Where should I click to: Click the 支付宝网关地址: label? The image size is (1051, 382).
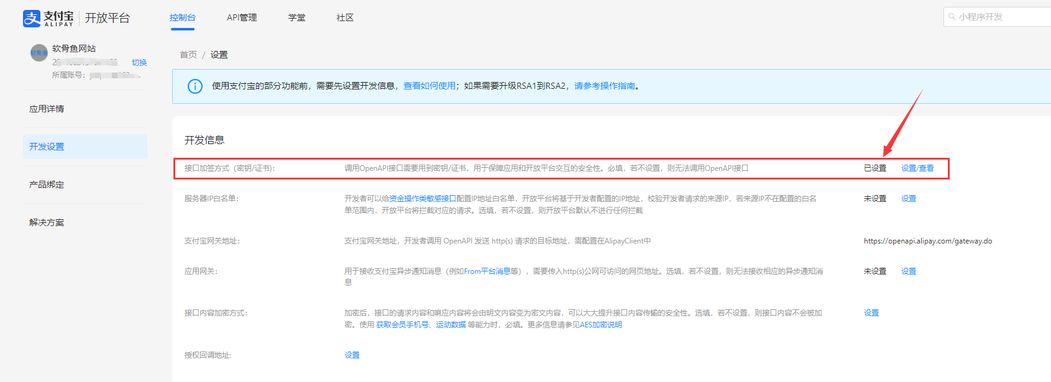(212, 241)
